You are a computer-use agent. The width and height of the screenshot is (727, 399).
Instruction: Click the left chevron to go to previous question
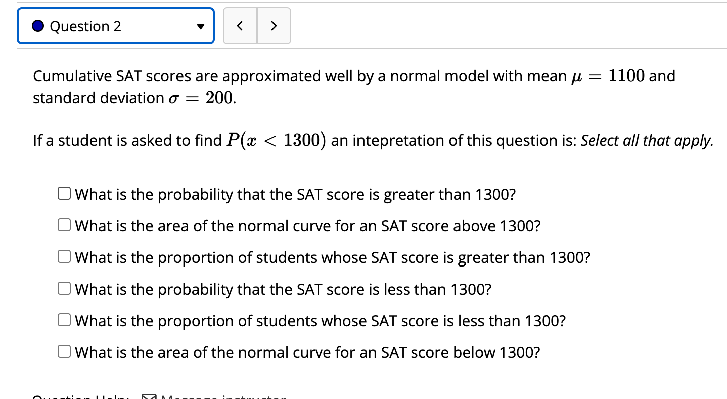click(x=240, y=25)
